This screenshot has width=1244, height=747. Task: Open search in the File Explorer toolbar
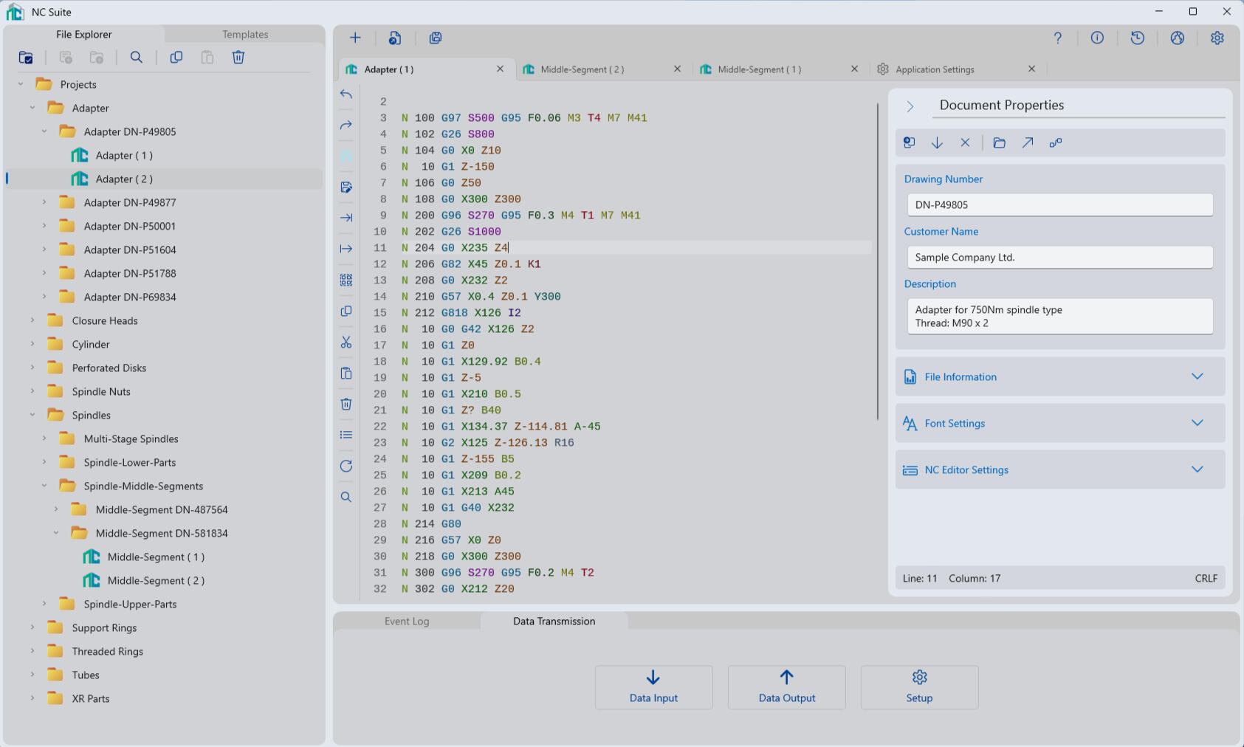coord(137,58)
